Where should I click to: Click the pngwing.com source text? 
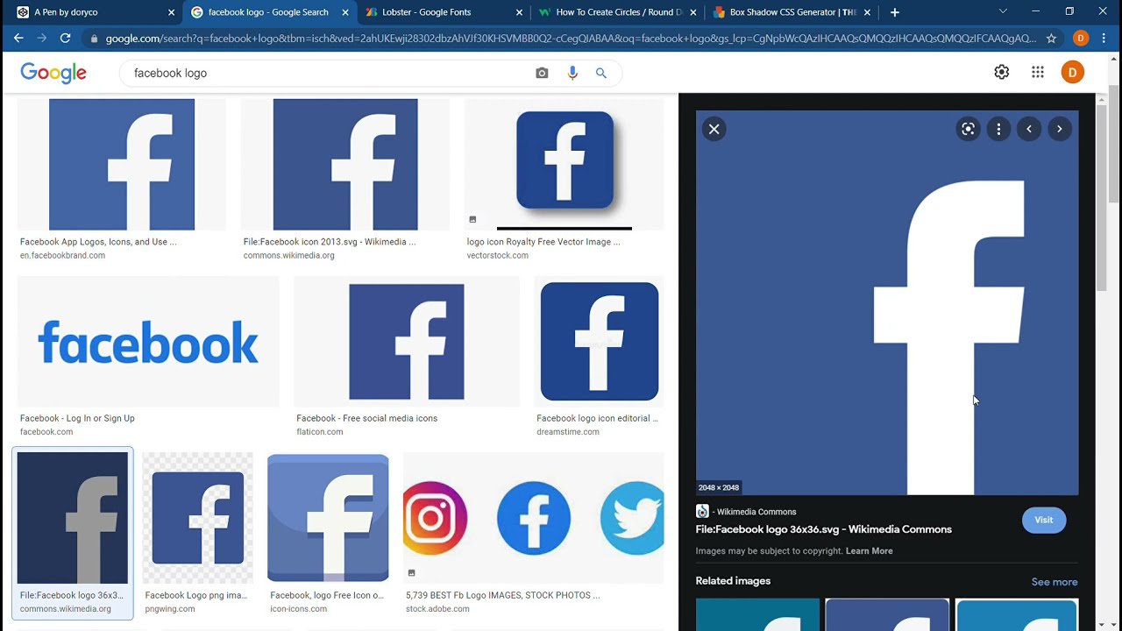[170, 609]
